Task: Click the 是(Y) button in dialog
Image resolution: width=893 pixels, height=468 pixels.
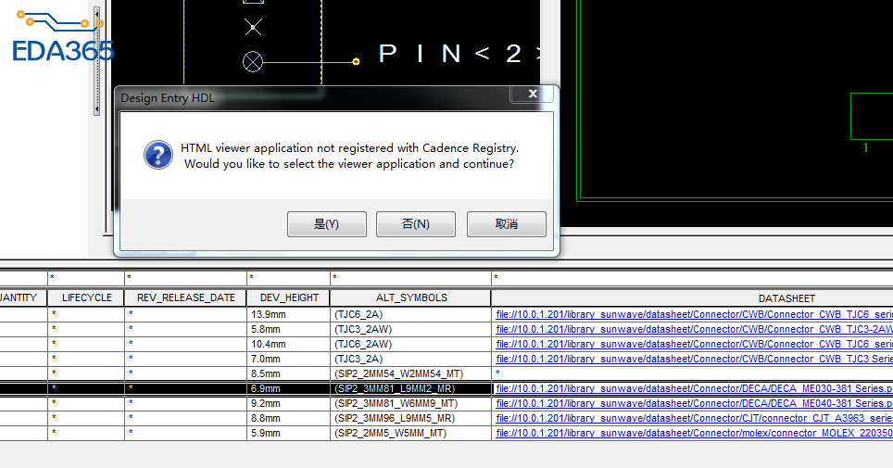Action: 326,224
